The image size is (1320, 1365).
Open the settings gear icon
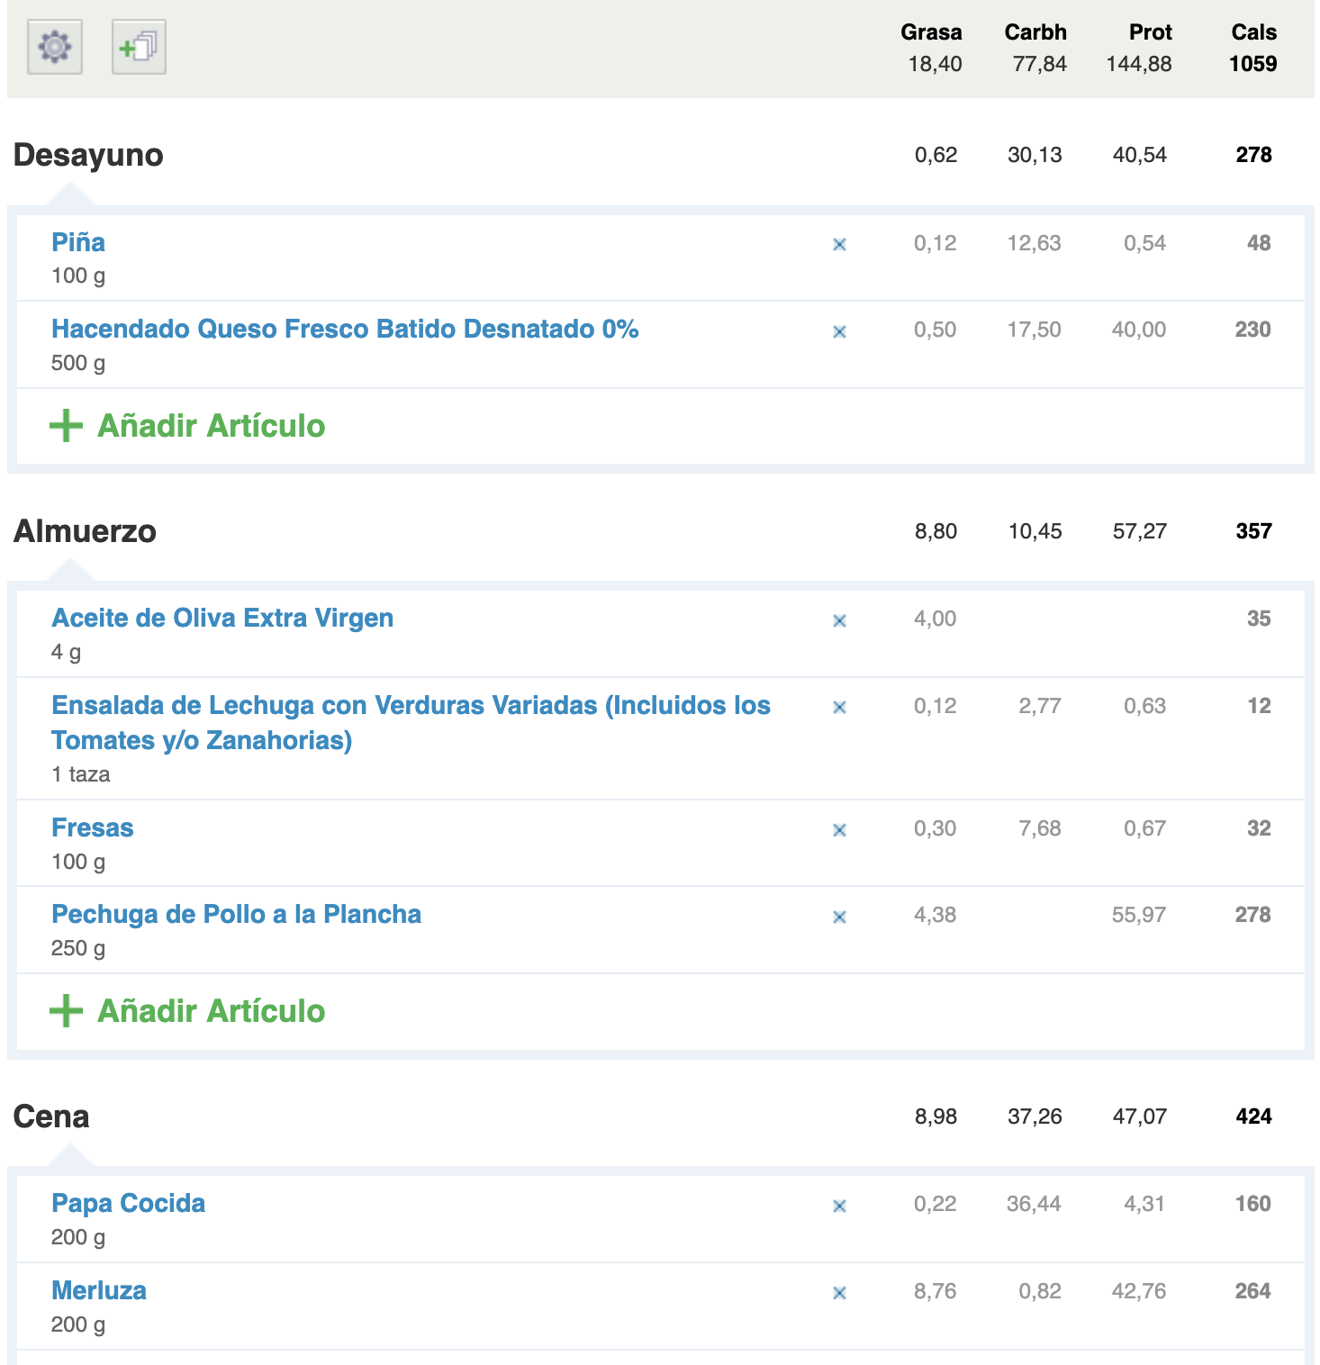point(55,47)
